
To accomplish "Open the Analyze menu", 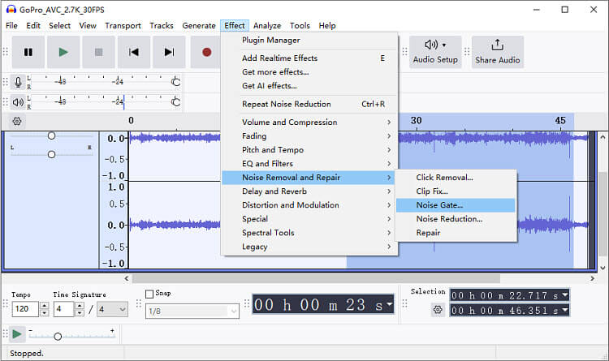I will tap(267, 26).
